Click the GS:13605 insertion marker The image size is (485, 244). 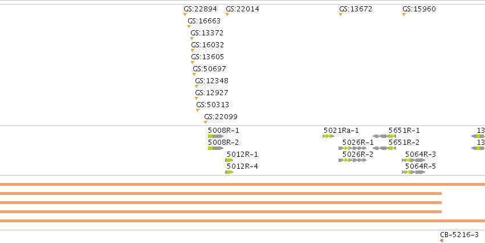point(193,63)
